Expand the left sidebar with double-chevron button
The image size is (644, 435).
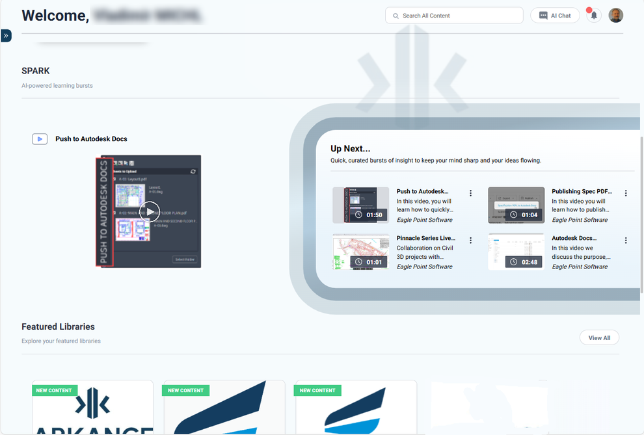(x=6, y=36)
